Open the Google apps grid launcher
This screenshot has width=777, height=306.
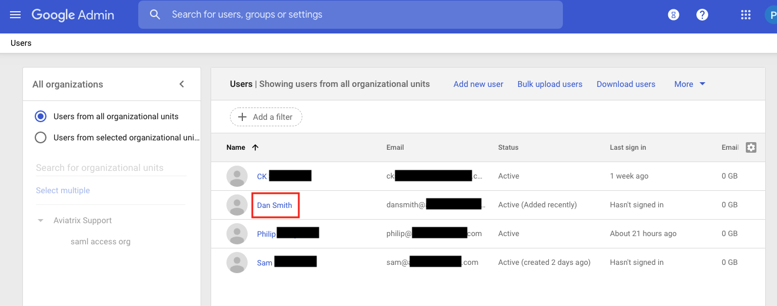[746, 15]
